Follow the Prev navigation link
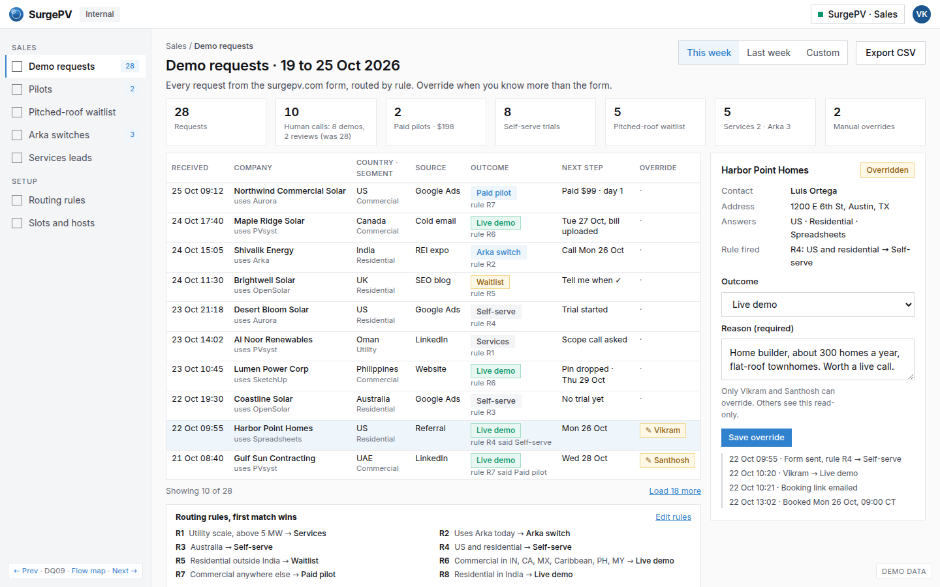Screen dimensions: 940x587 (x=25, y=571)
